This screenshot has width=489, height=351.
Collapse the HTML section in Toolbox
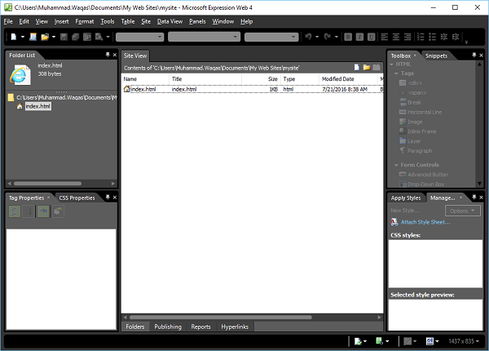tap(392, 64)
